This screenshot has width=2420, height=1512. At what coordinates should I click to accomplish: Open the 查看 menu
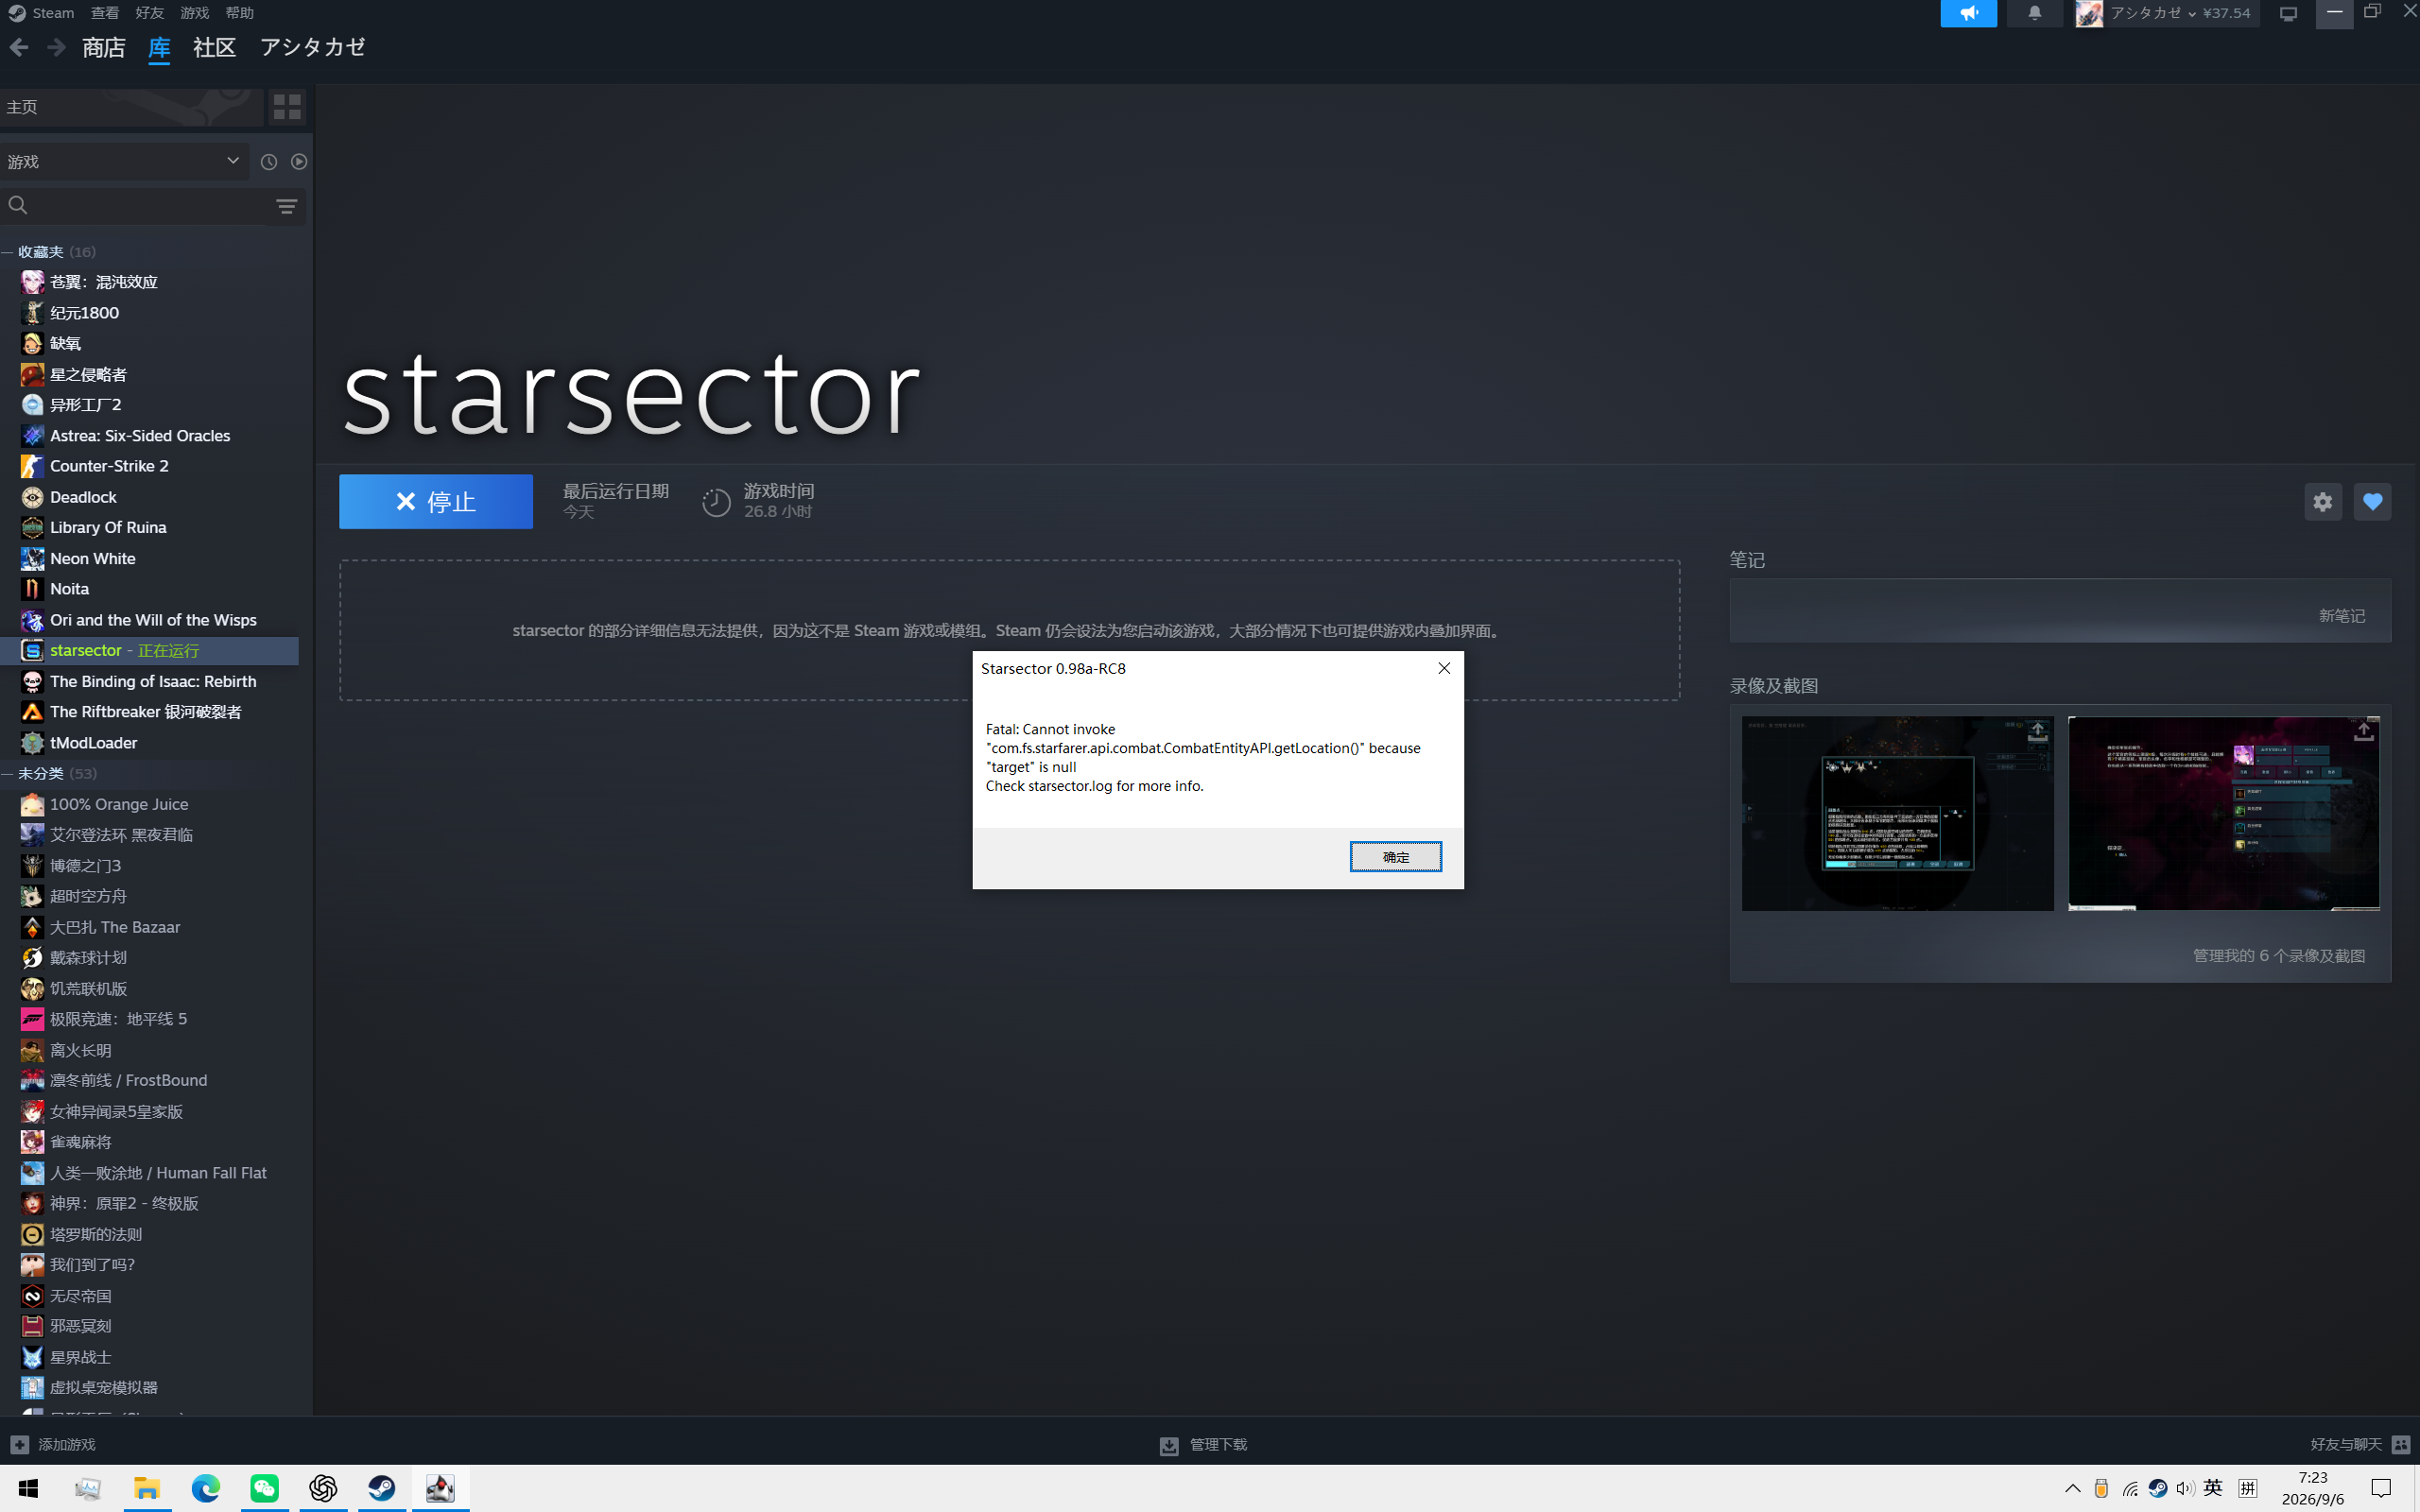pyautogui.click(x=104, y=13)
